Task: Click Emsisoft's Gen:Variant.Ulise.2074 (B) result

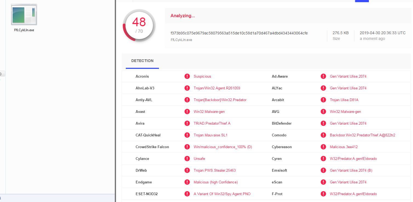Action: 351,171
